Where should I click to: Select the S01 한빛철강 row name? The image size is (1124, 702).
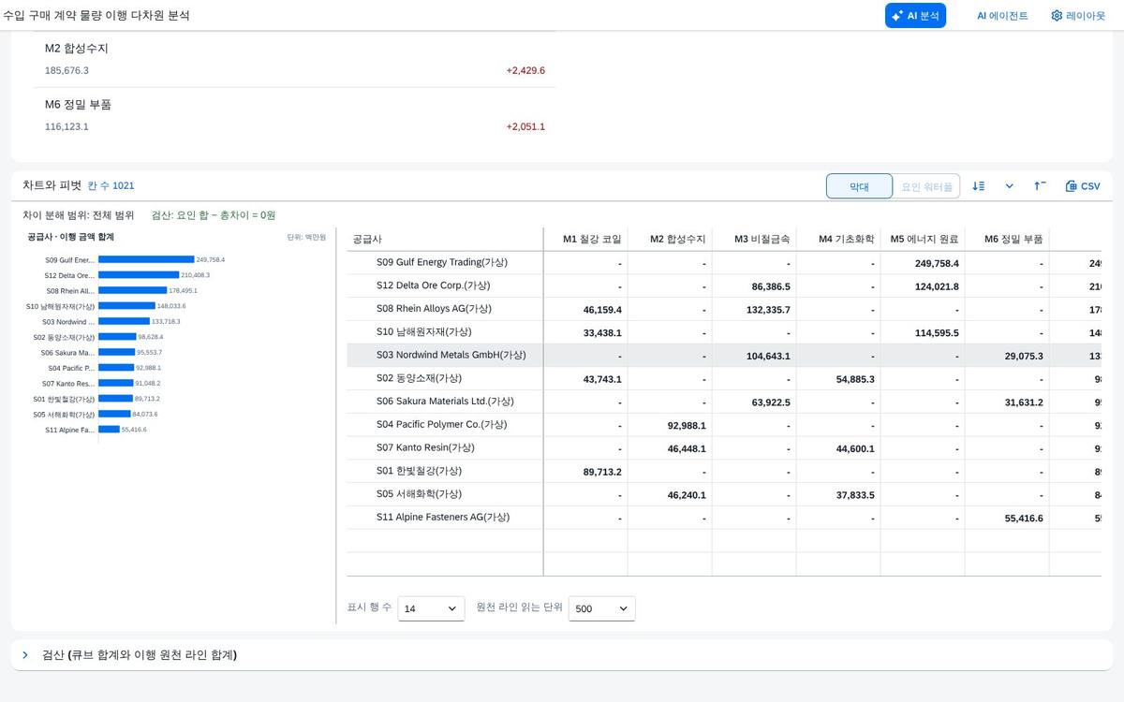419,471
